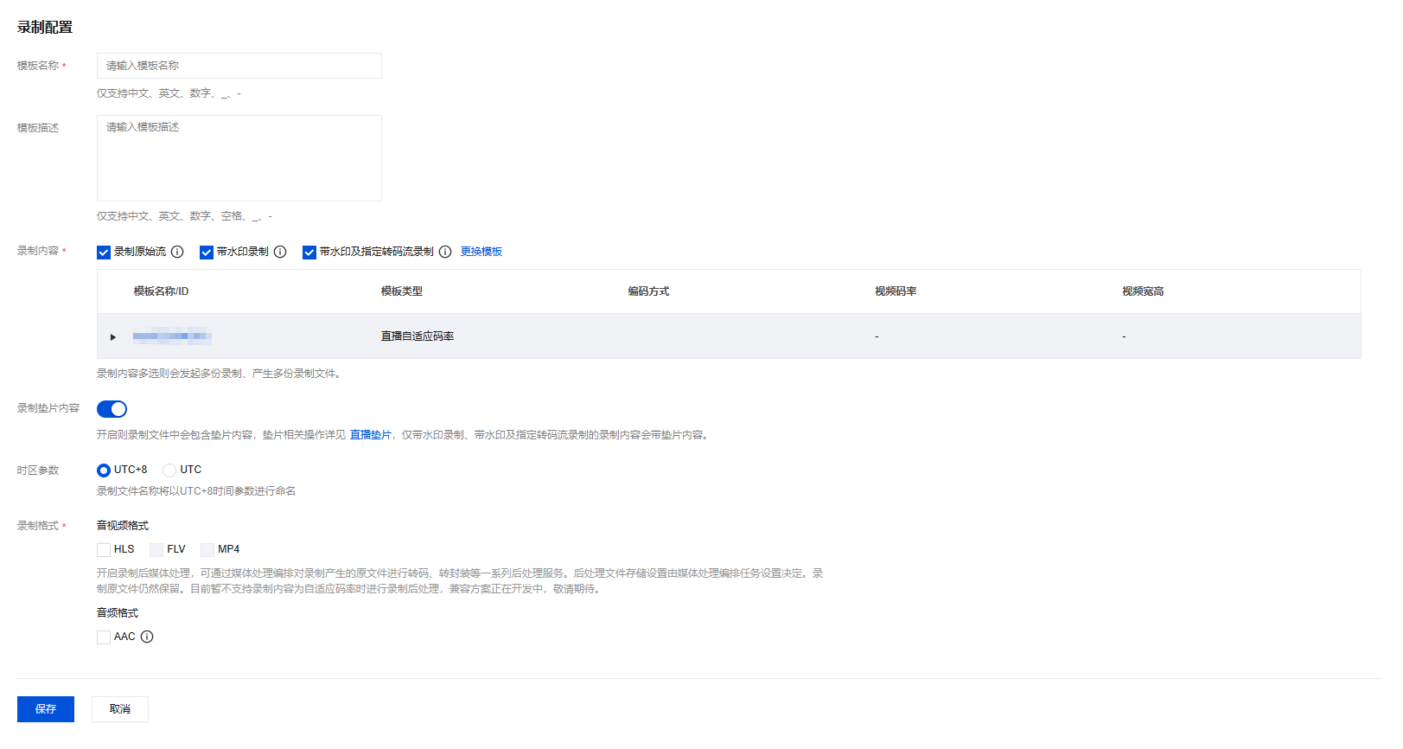
Task: Click the 录制配置 page heading
Action: click(x=45, y=27)
